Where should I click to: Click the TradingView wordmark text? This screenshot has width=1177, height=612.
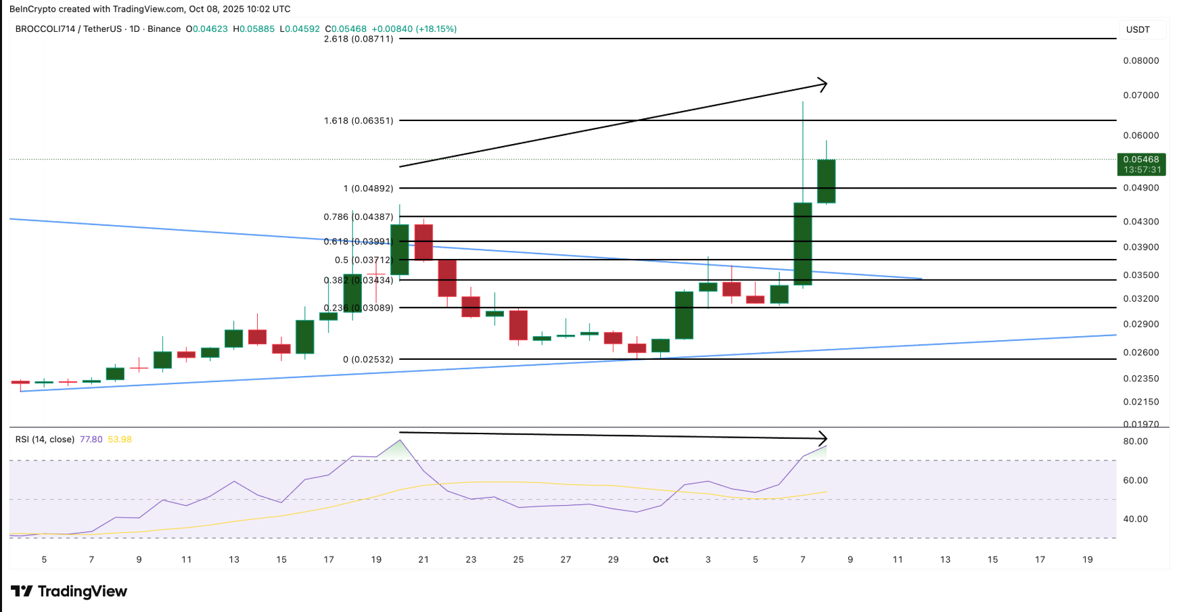pyautogui.click(x=82, y=592)
